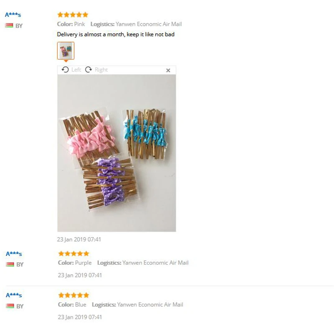
Task: Select the review text about delivery
Action: tap(116, 35)
